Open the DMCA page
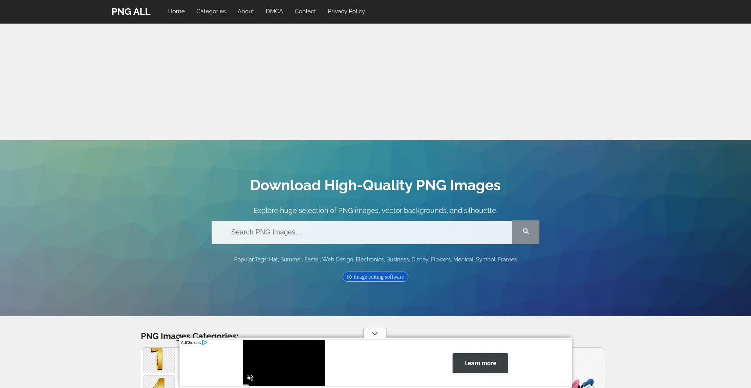The height and width of the screenshot is (388, 751). click(274, 11)
